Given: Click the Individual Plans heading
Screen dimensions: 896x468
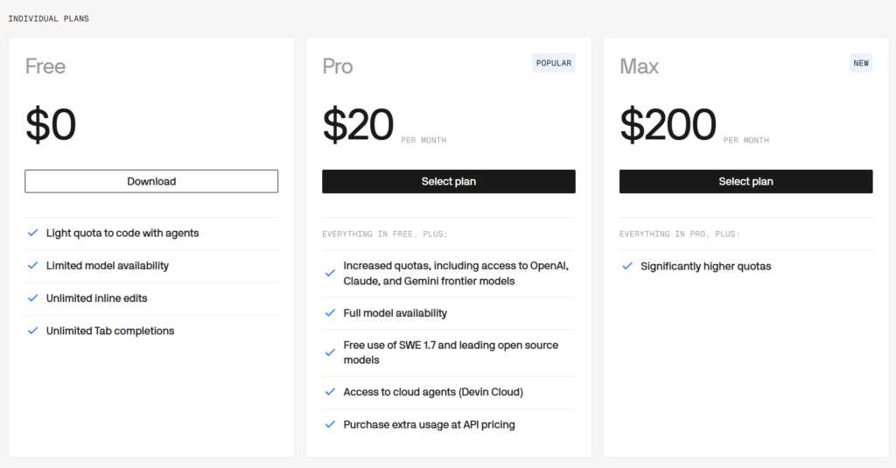Looking at the screenshot, I should [x=49, y=19].
